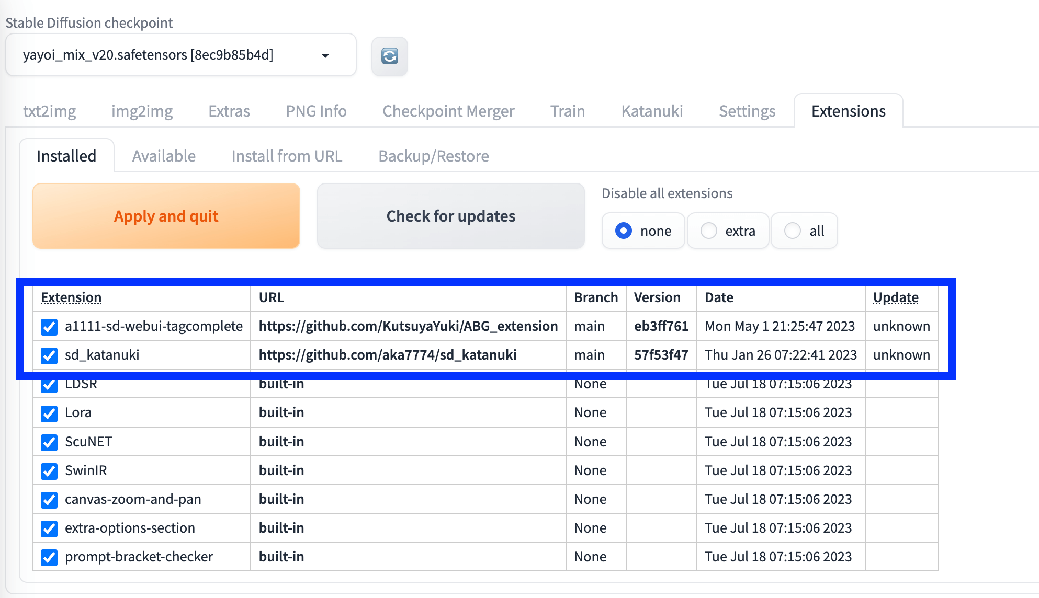The image size is (1039, 598).
Task: Uncheck the a1111-sd-webui-tagcomplete extension
Action: (49, 327)
